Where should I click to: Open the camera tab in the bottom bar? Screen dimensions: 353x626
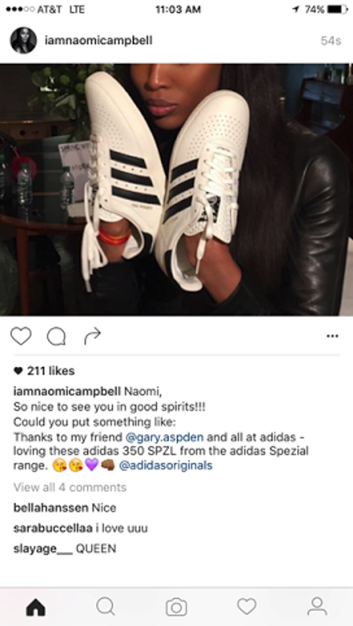[176, 607]
